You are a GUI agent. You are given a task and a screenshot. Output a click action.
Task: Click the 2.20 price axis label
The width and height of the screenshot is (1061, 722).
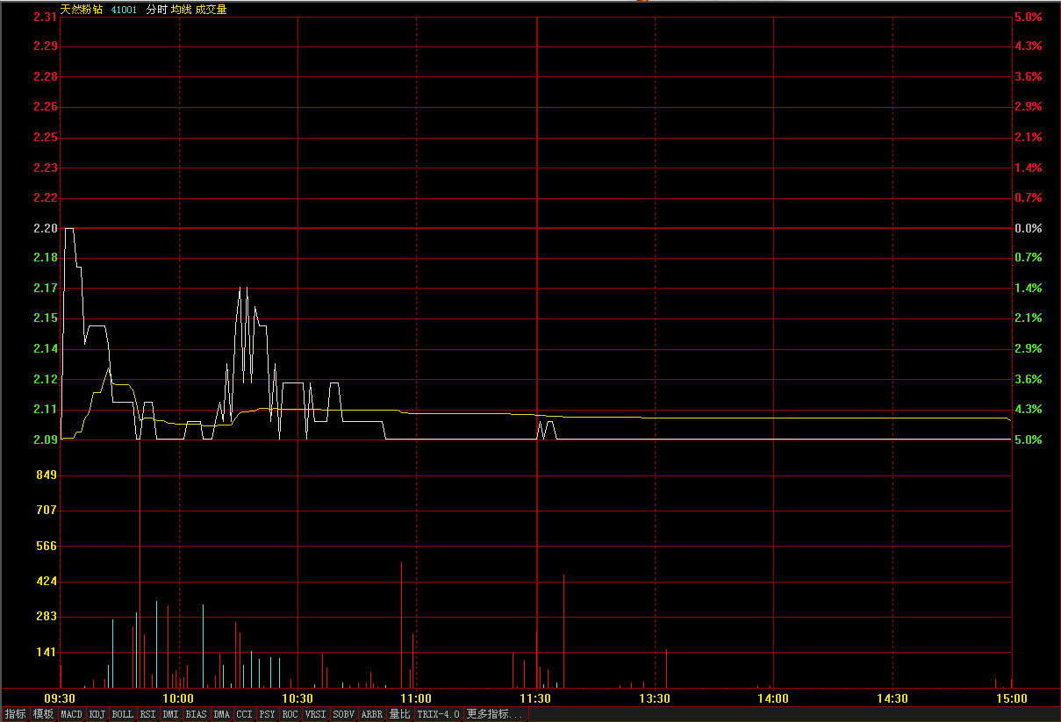[46, 228]
